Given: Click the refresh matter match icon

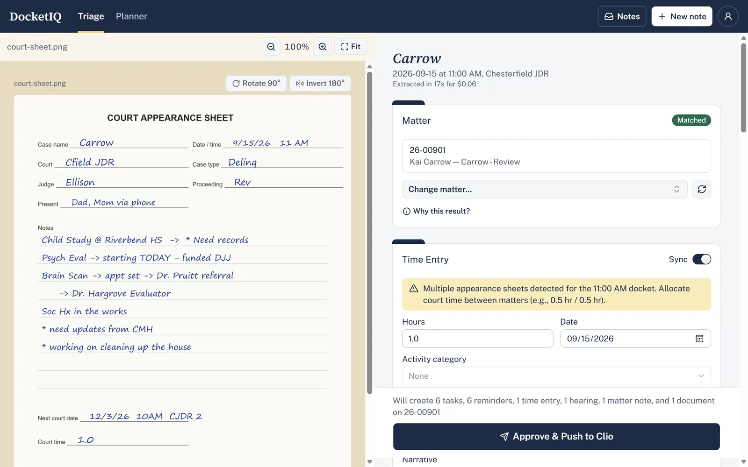Looking at the screenshot, I should click(702, 189).
